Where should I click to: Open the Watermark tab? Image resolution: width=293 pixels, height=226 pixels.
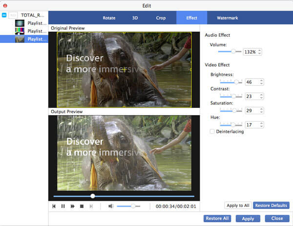(x=227, y=18)
